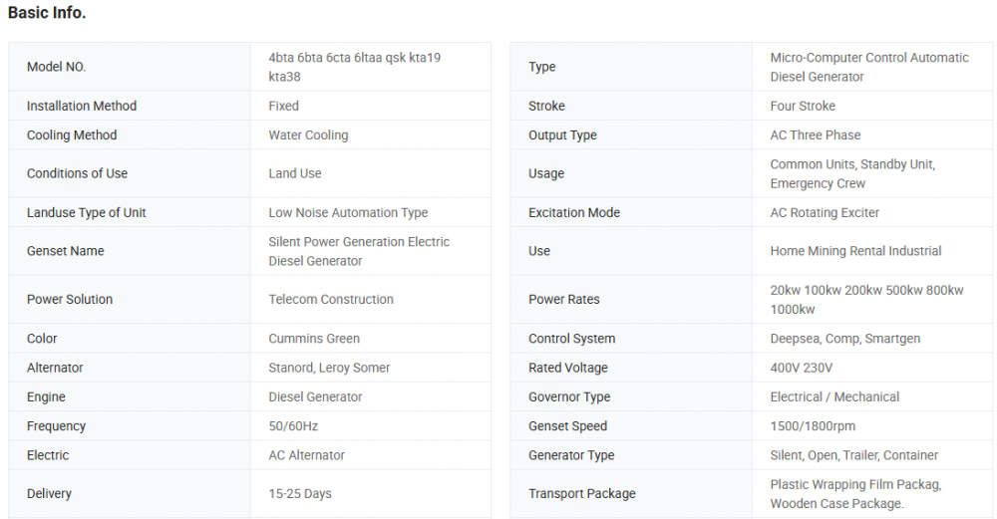Click the Basic Info. heading
997x519 pixels.
[47, 13]
